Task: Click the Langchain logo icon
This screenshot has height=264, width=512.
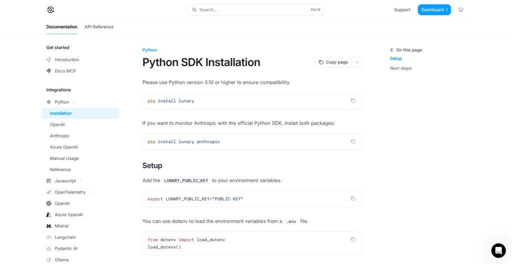Action: [49, 237]
